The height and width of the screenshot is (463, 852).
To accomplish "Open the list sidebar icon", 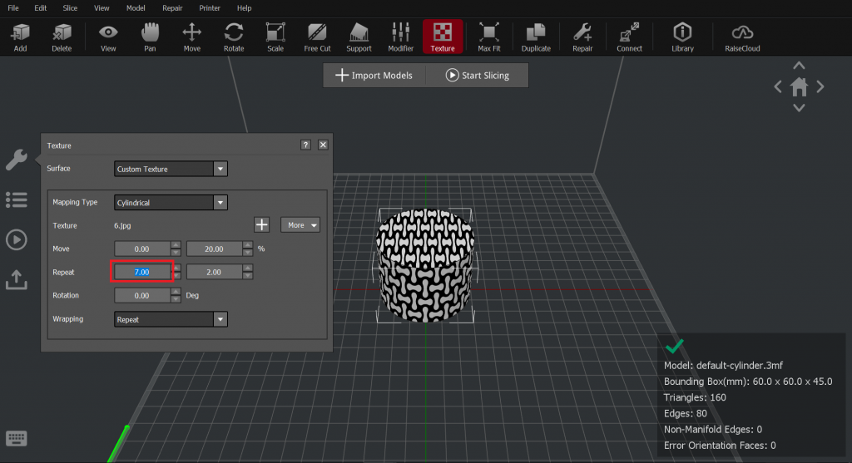I will (x=17, y=199).
